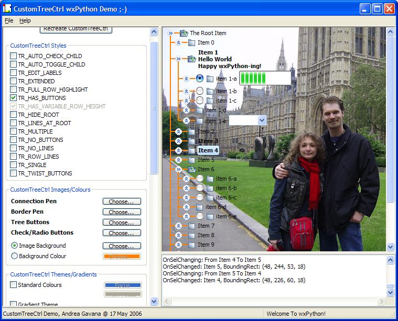Click the folder icon next to item 6-d
The width and height of the screenshot is (398, 321).
tap(199, 207)
